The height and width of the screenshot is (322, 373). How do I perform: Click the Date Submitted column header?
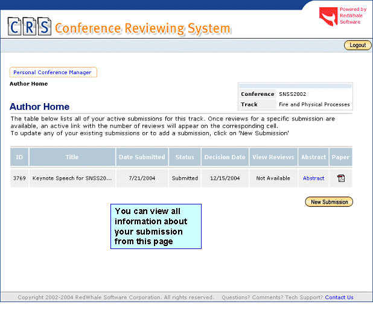click(142, 157)
